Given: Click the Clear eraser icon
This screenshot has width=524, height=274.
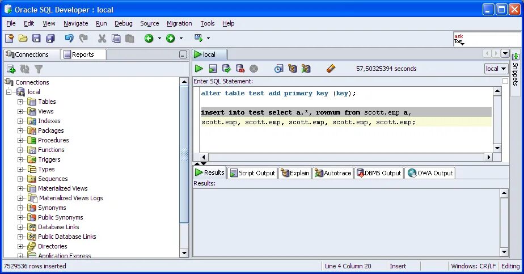Looking at the screenshot, I should coord(331,69).
